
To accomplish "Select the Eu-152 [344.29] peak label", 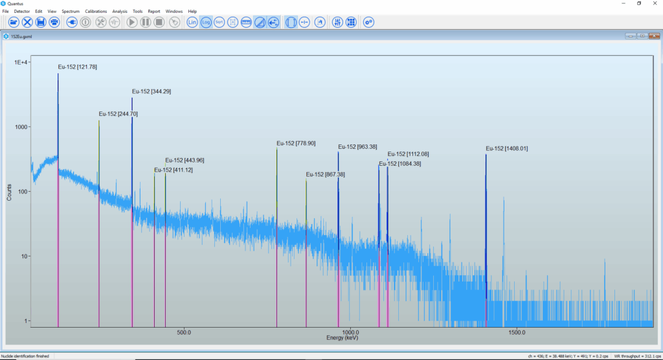I will click(152, 91).
